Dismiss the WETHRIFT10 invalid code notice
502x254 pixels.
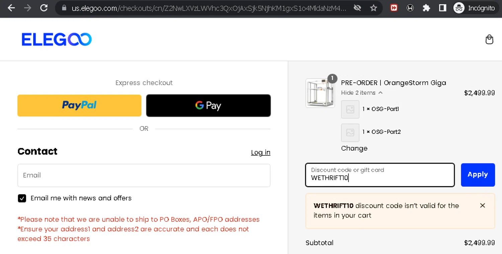point(482,205)
